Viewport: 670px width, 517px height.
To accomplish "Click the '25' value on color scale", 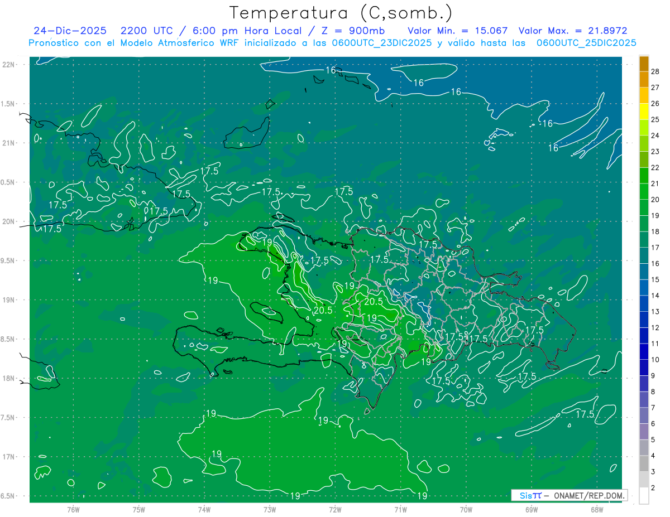I will coord(655,119).
